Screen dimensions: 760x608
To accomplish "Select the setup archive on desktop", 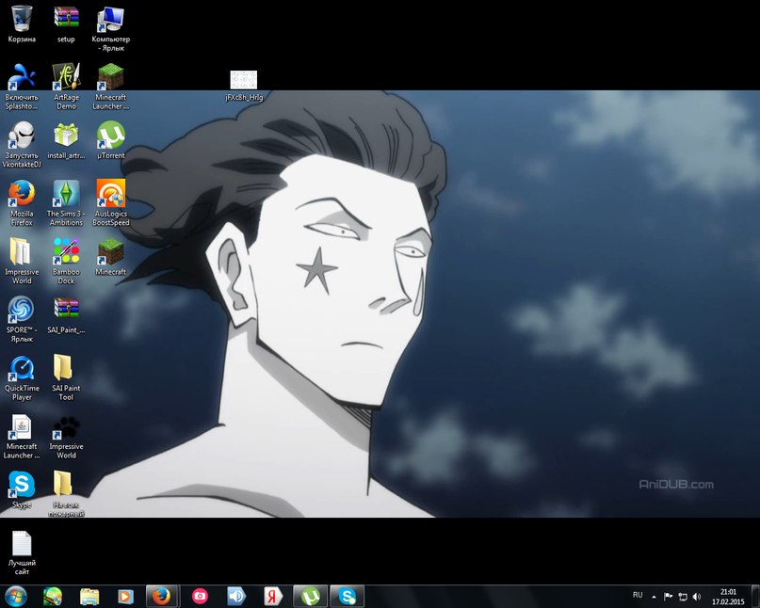I will pyautogui.click(x=66, y=24).
